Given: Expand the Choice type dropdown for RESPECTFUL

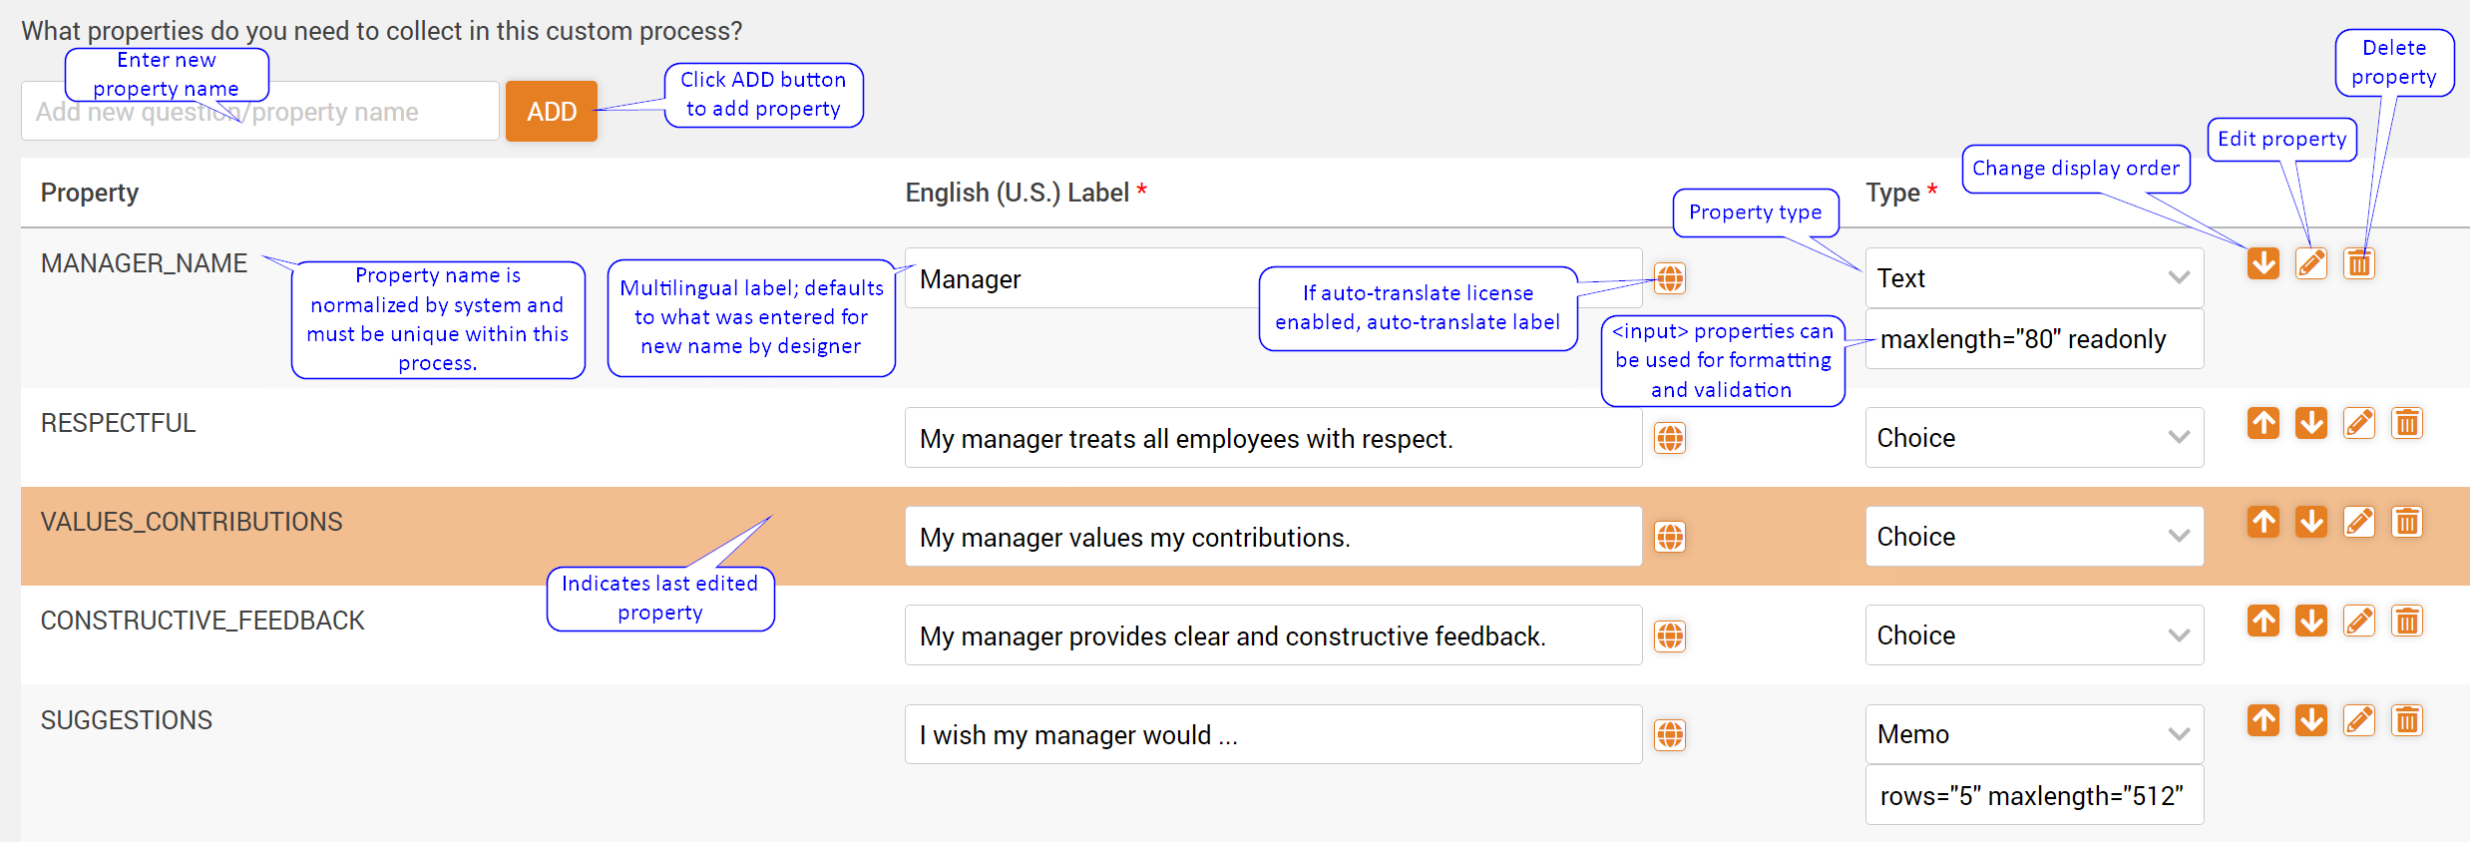Looking at the screenshot, I should (x=2033, y=438).
